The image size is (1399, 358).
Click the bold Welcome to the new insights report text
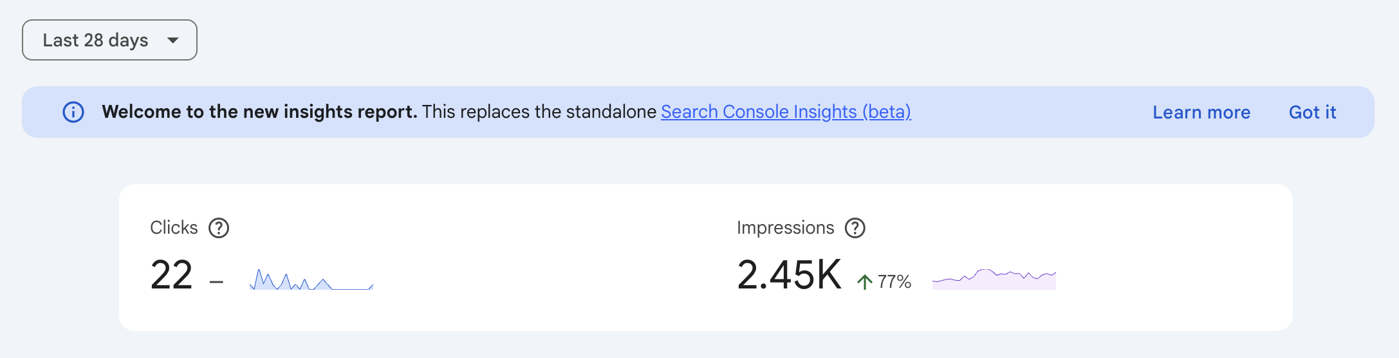[259, 112]
